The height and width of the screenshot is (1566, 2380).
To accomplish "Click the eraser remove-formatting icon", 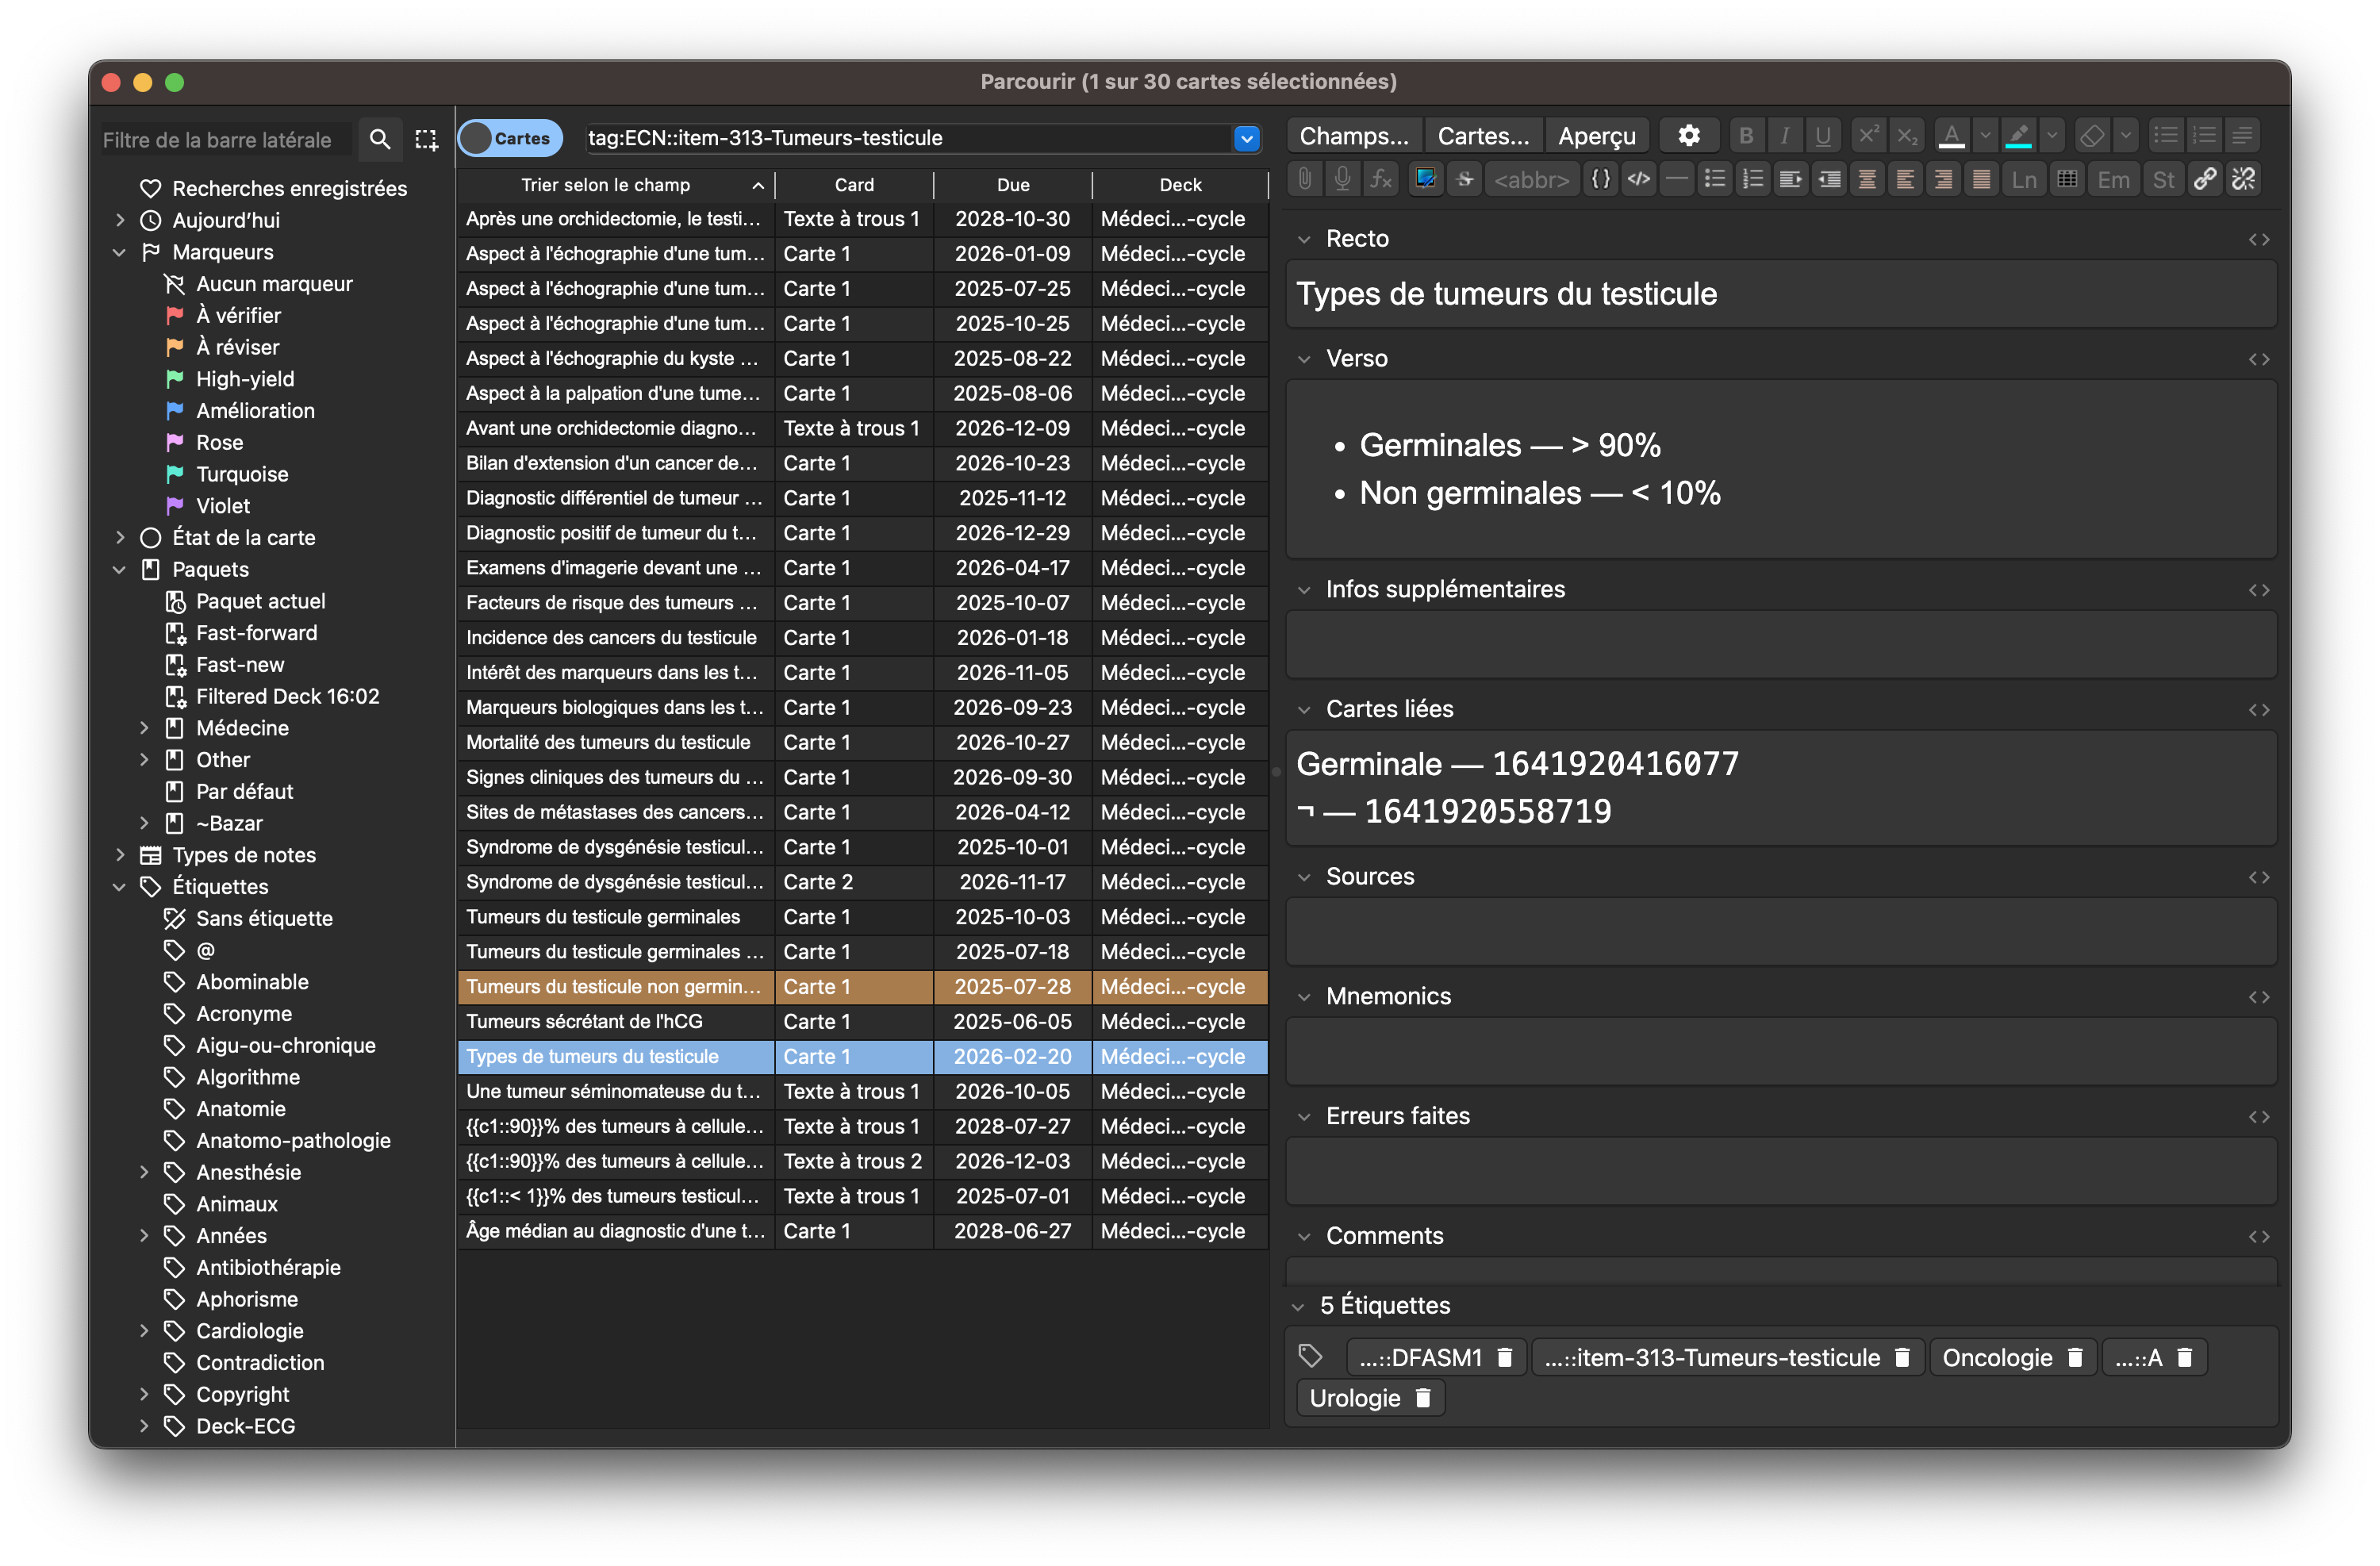I will click(x=2091, y=135).
